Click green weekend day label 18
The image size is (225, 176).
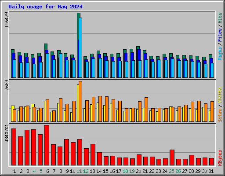click(x=125, y=171)
